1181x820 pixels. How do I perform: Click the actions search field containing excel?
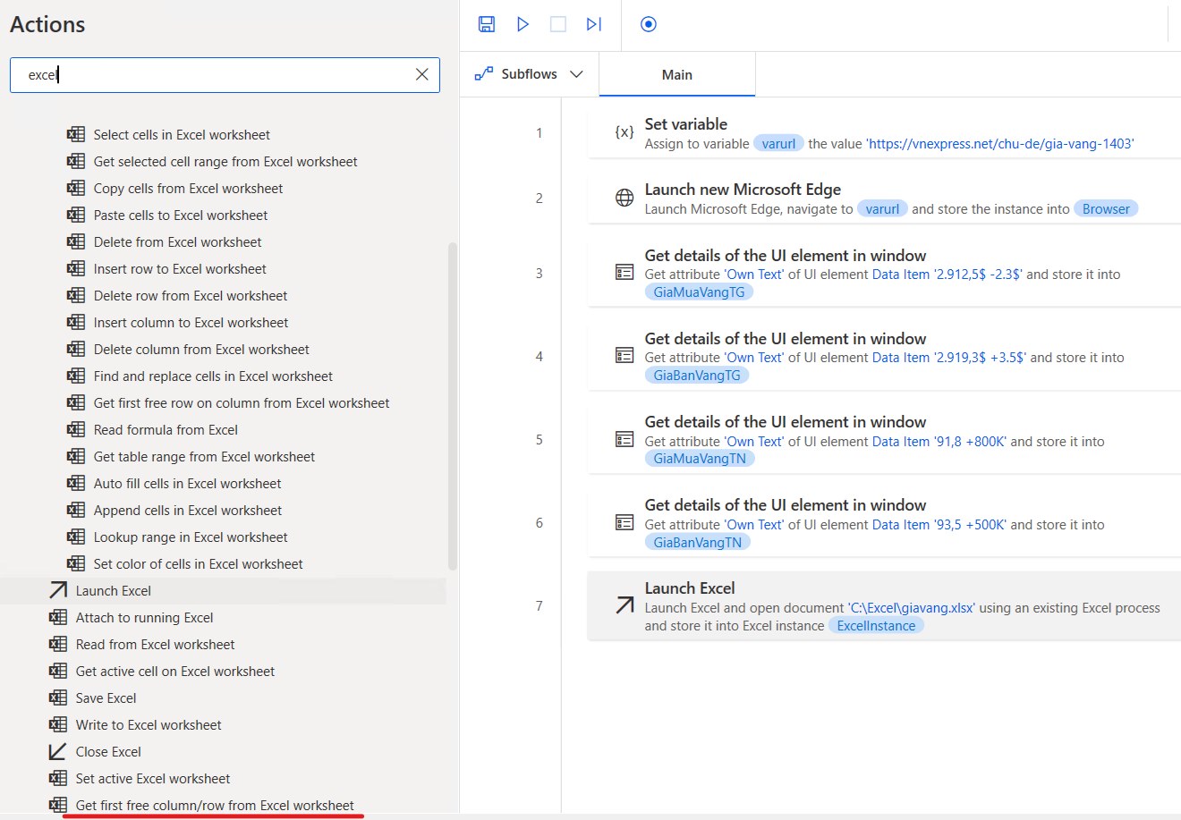(x=225, y=75)
